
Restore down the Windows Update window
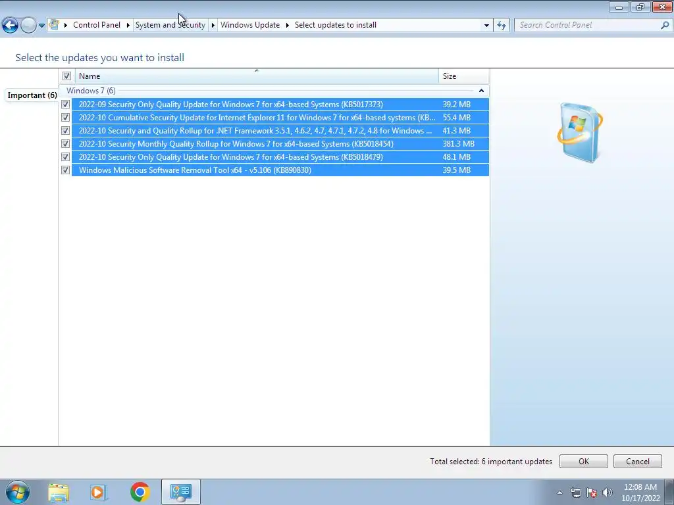[x=640, y=7]
